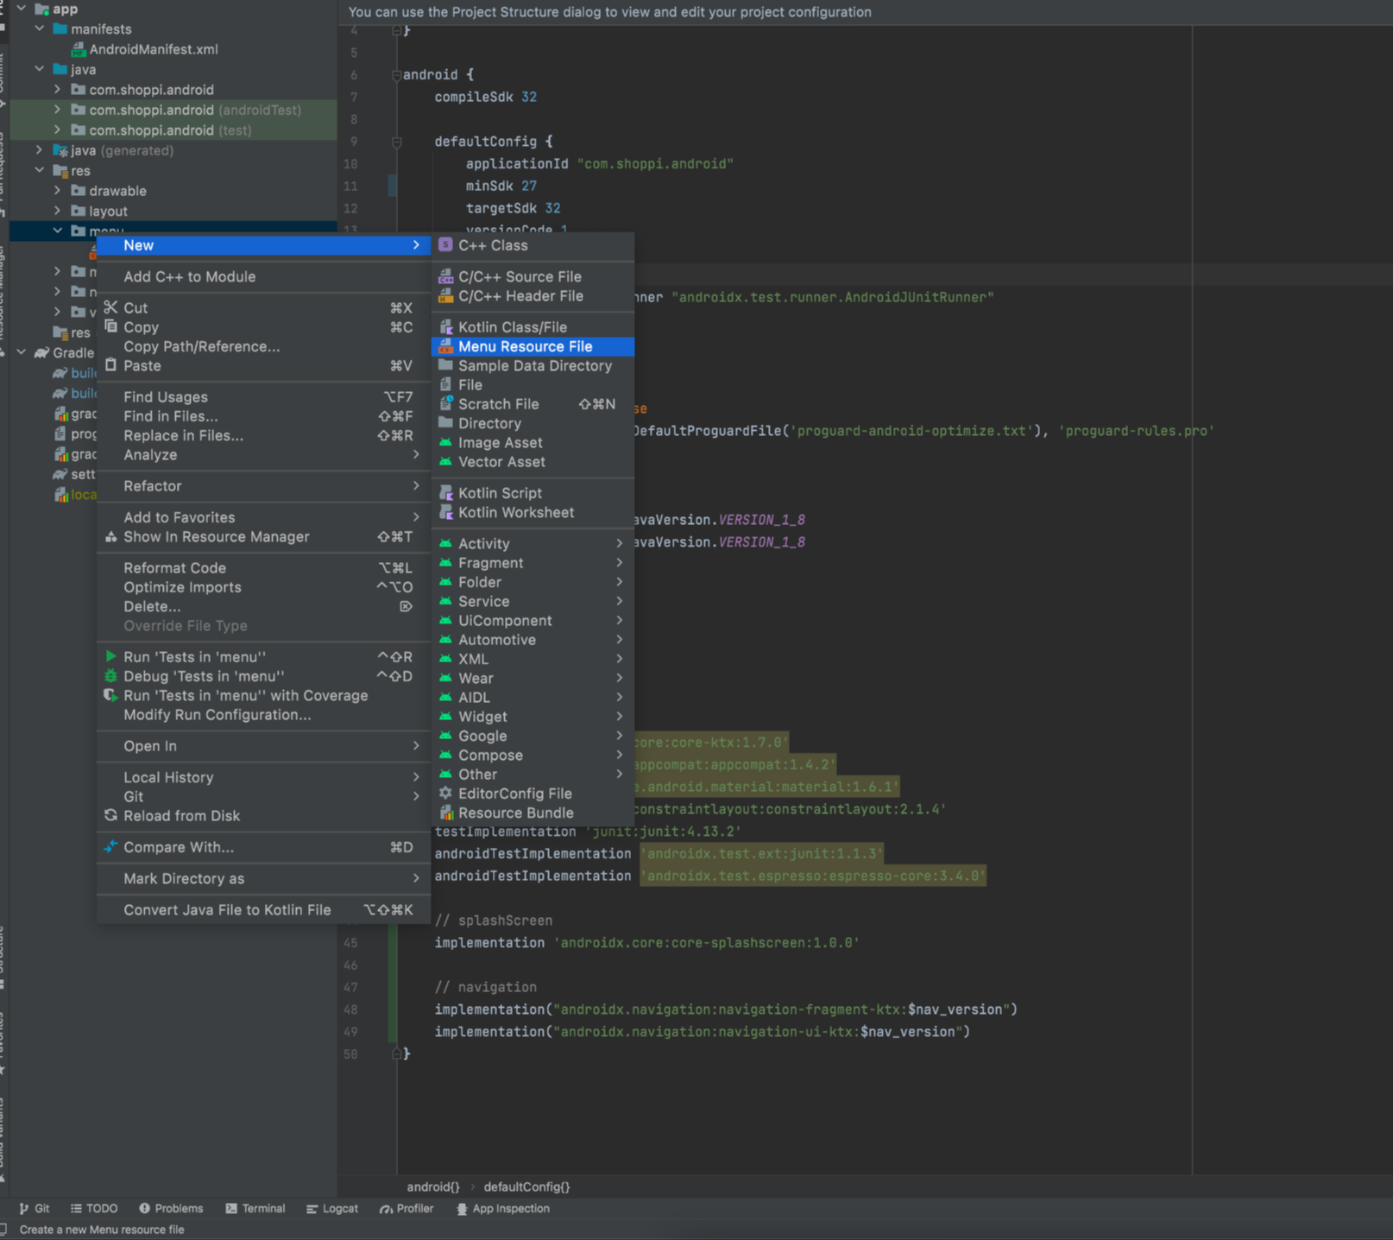Click the green Run Tests play icon
Image resolution: width=1393 pixels, height=1240 pixels.
point(110,656)
